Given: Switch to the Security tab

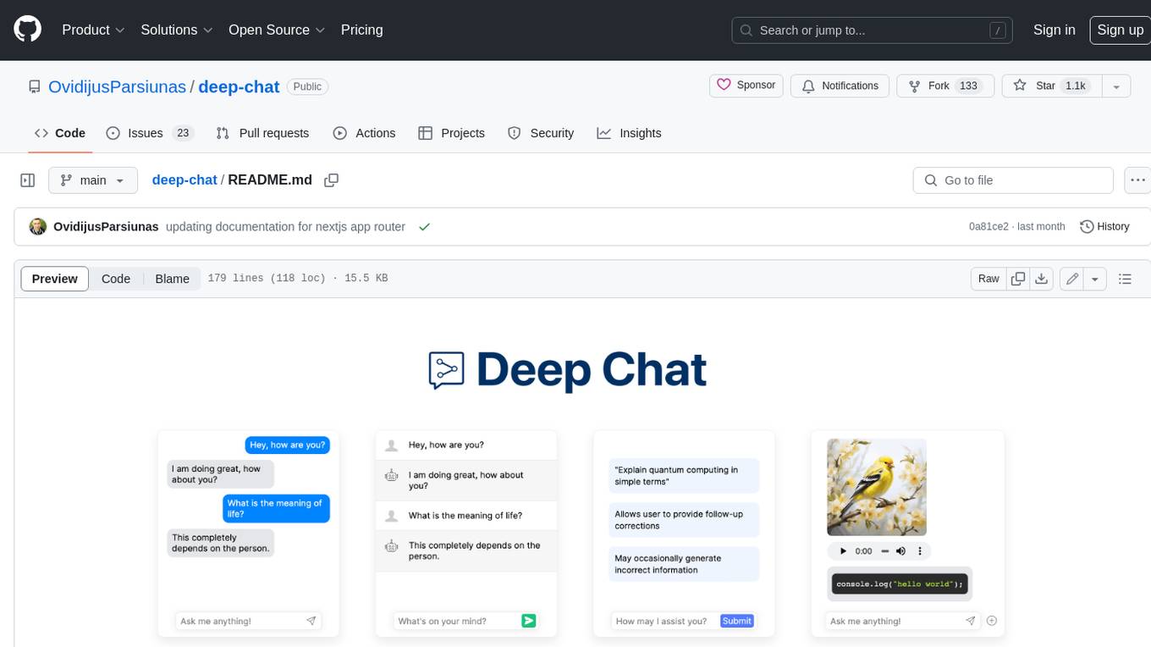Looking at the screenshot, I should 540,133.
